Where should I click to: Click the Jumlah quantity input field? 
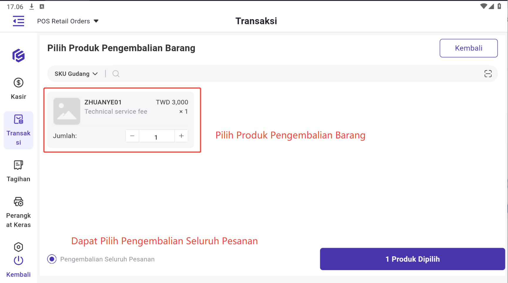click(156, 136)
